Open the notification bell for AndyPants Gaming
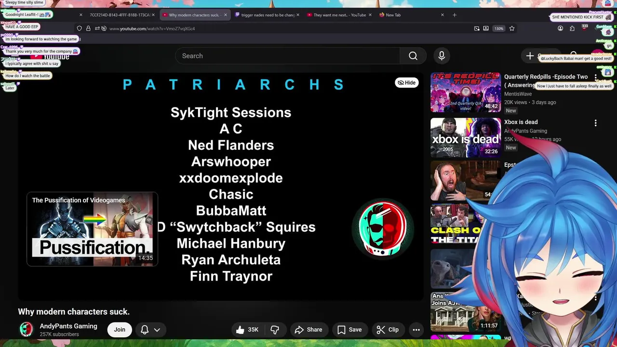The width and height of the screenshot is (617, 347). (x=145, y=330)
